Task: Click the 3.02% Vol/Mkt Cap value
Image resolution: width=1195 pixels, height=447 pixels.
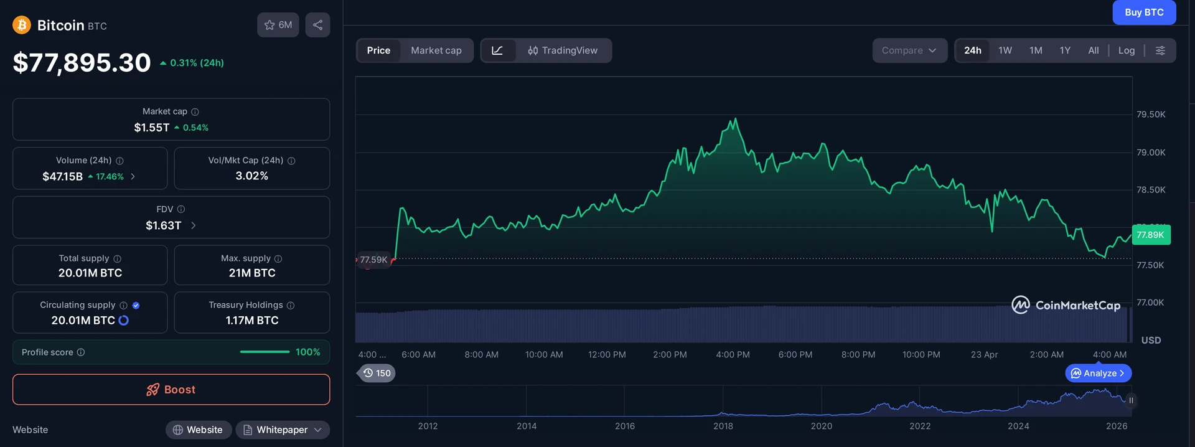Action: coord(252,176)
